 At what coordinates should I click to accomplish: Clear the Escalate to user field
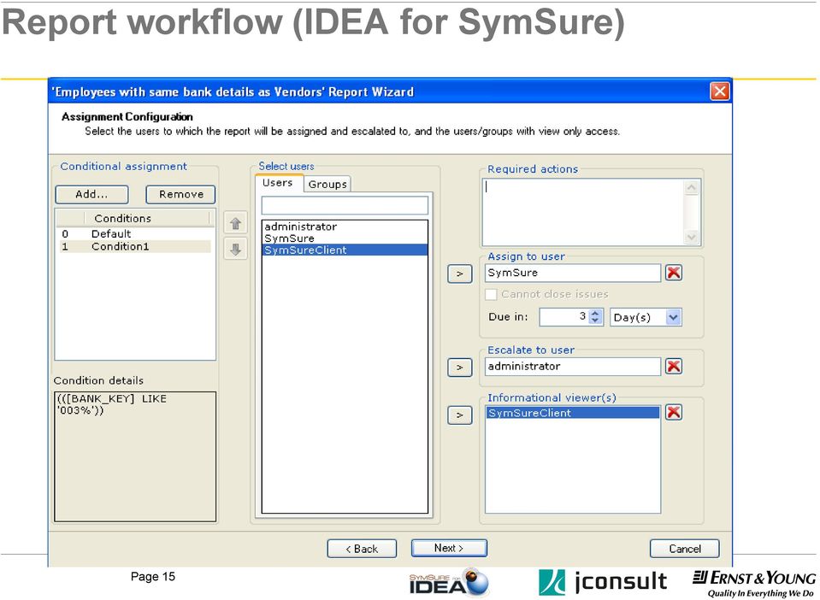674,367
